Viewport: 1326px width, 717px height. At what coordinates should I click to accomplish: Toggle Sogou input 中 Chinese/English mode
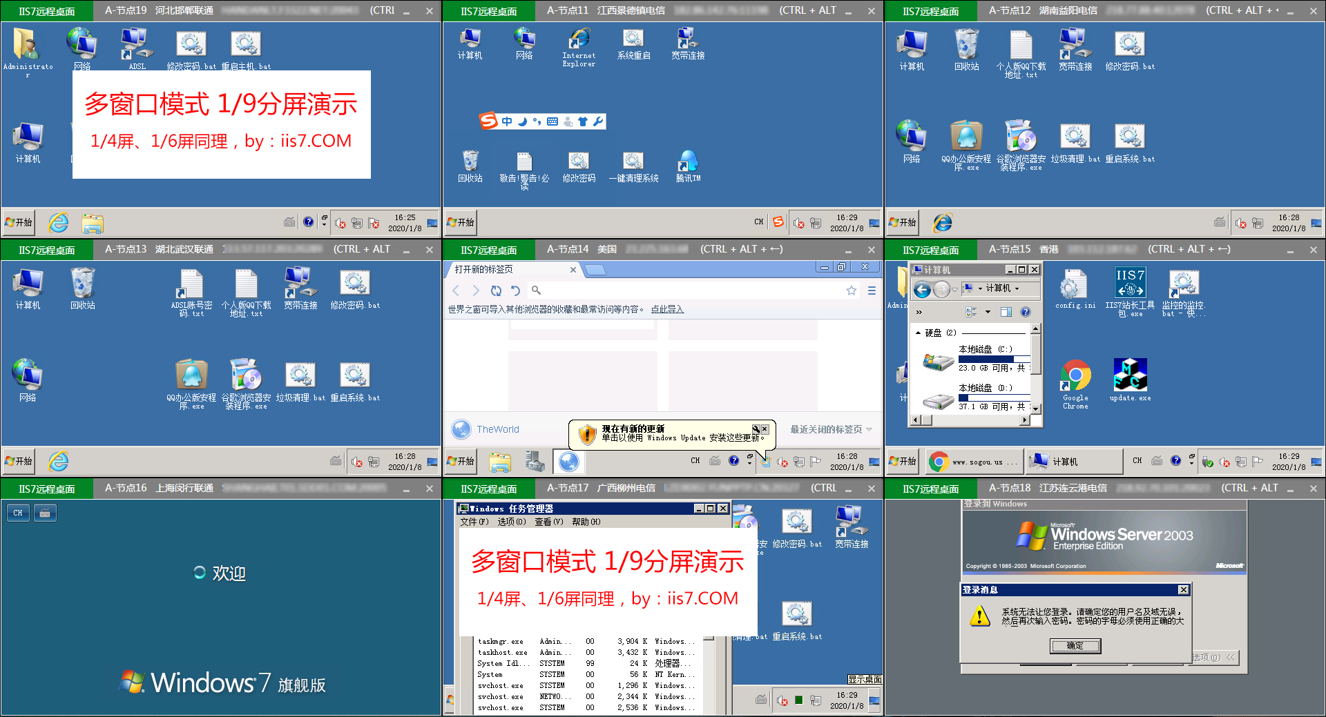coord(507,121)
